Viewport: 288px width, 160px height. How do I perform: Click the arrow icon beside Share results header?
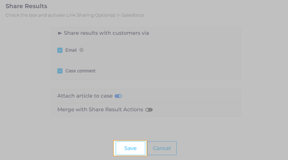60,33
